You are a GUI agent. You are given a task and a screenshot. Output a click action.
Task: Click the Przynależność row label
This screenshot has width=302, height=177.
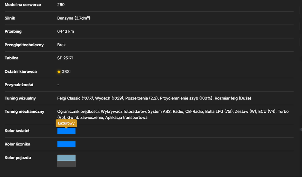(x=19, y=85)
